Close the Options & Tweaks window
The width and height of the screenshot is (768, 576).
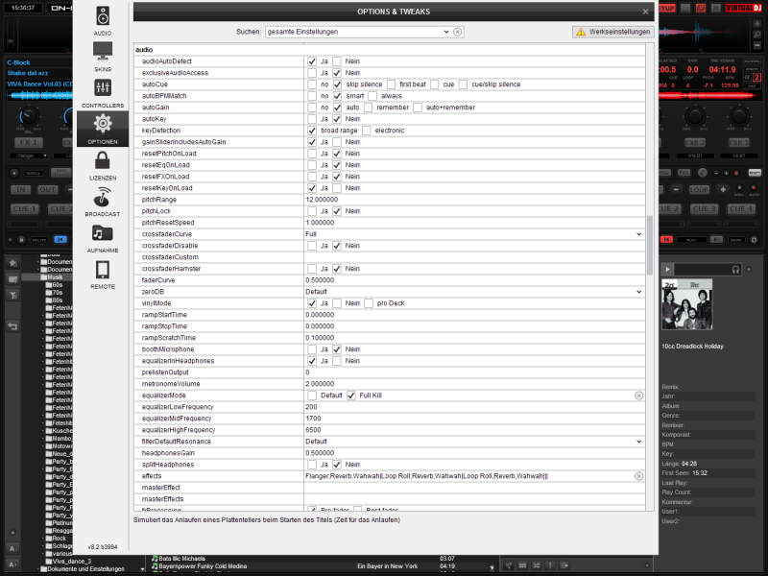(645, 12)
